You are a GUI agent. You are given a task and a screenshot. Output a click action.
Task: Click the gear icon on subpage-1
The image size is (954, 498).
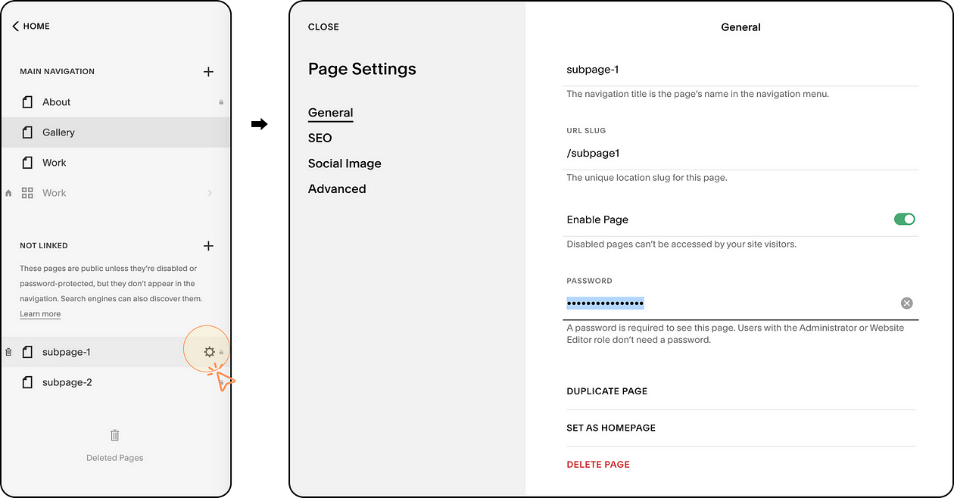coord(209,352)
